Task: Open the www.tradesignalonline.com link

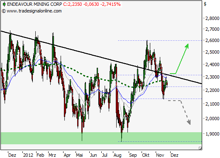Action: [x=34, y=11]
